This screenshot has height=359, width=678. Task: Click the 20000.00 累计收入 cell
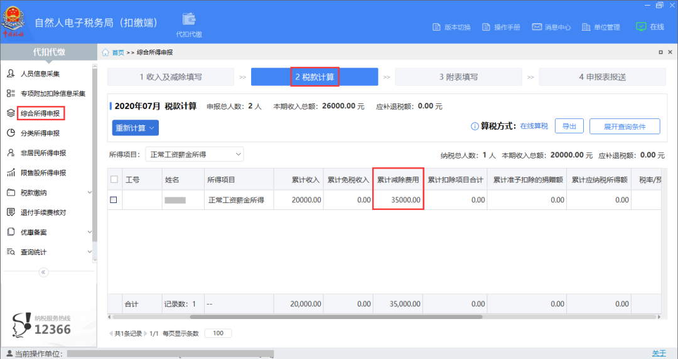click(298, 200)
